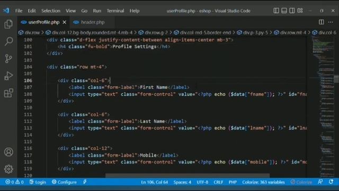This screenshot has width=339, height=191.
Task: Click breadcrumb div.row.g-2
Action: coord(153,32)
